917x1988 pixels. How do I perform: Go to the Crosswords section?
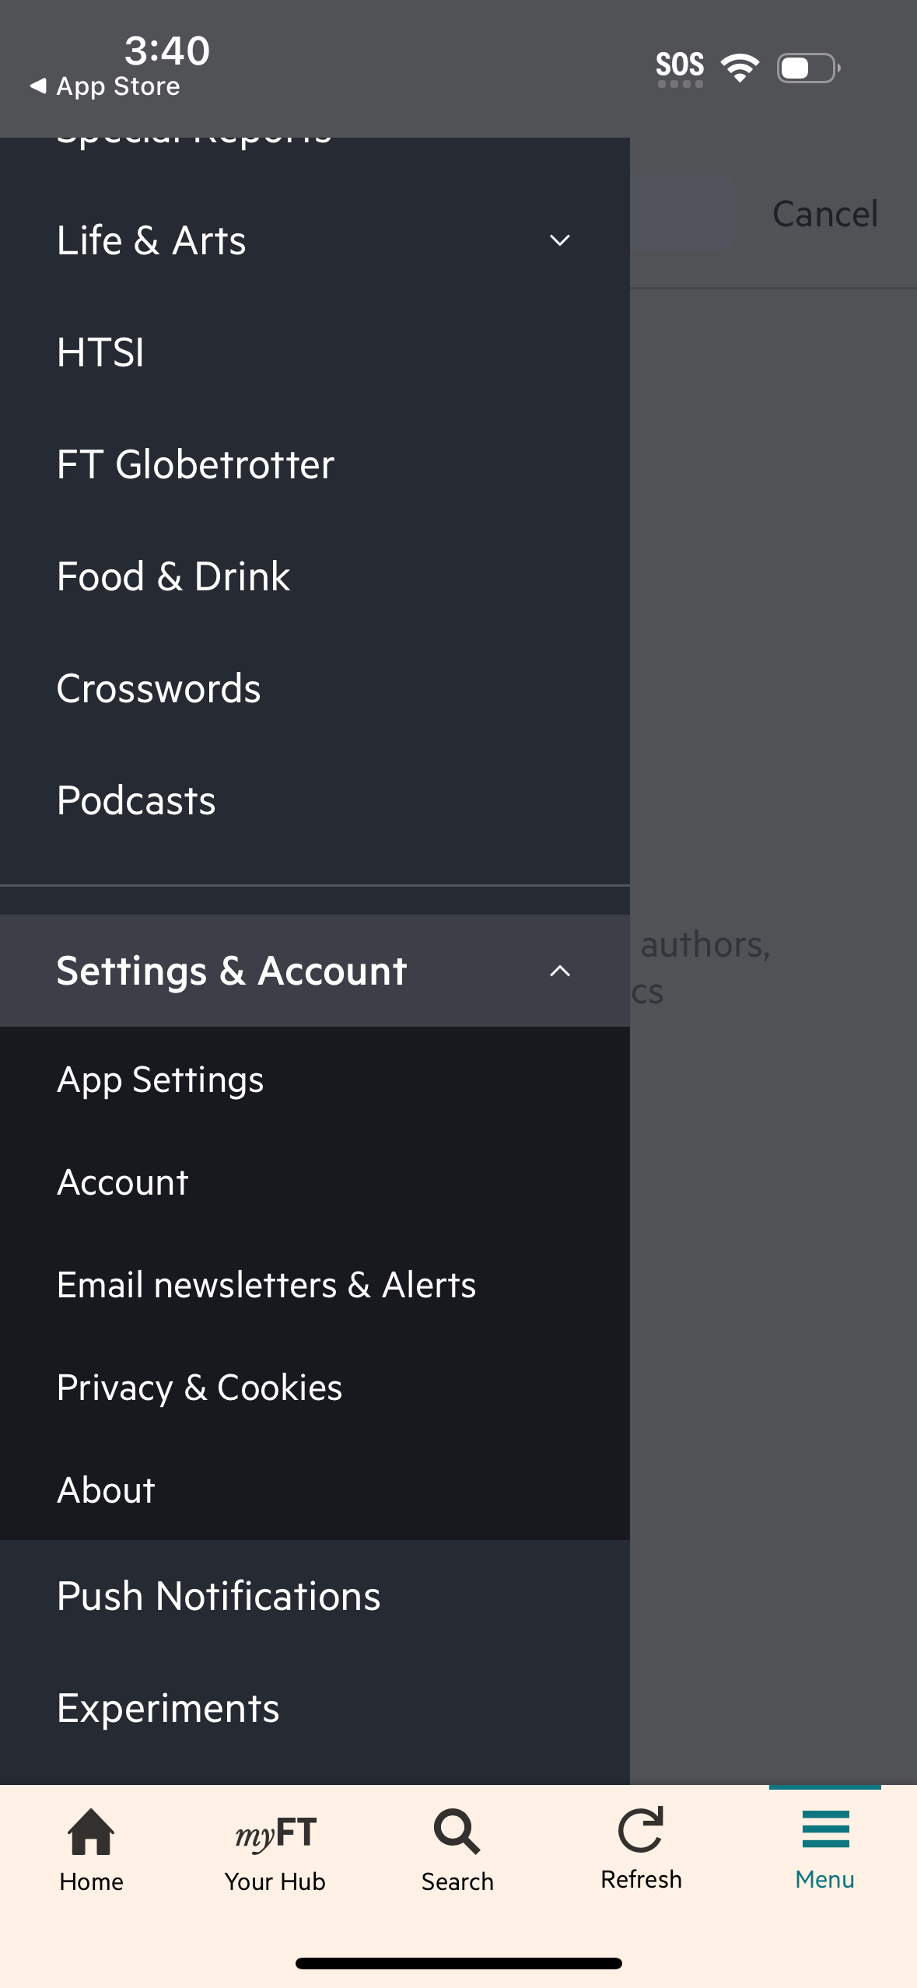click(159, 688)
